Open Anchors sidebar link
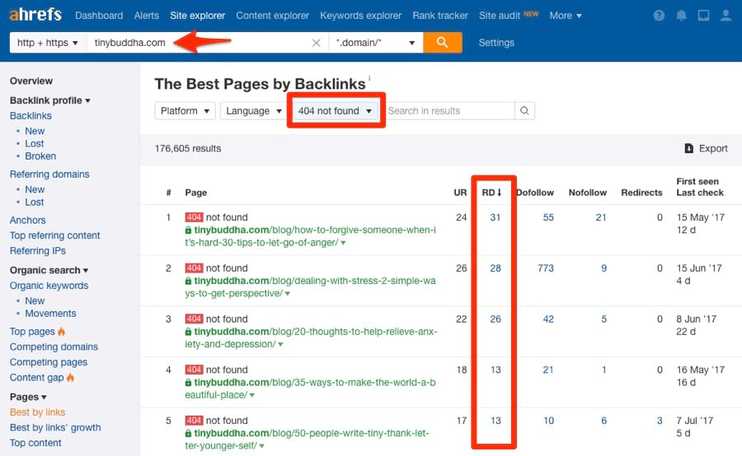Screen dimensions: 742x456 [28, 221]
